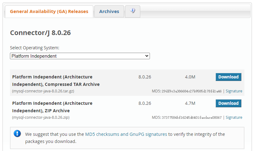Click the Connector/J 8.0.26 heading

40,33
